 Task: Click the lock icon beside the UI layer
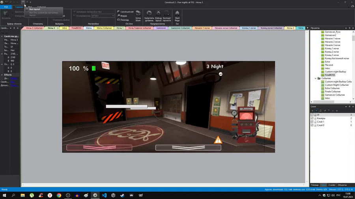click(x=315, y=115)
